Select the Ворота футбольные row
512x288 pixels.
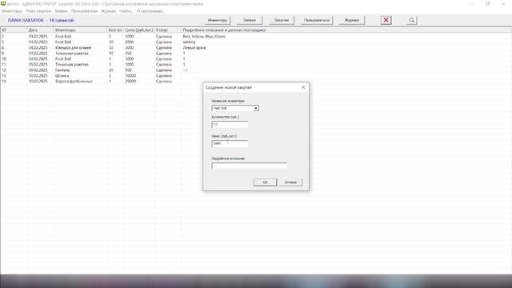(256, 82)
